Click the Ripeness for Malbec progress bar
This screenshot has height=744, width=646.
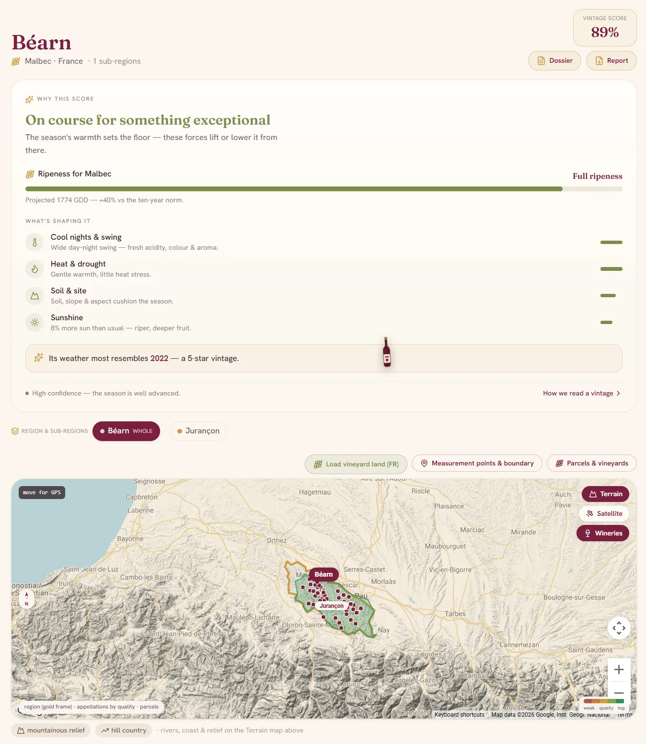point(323,189)
